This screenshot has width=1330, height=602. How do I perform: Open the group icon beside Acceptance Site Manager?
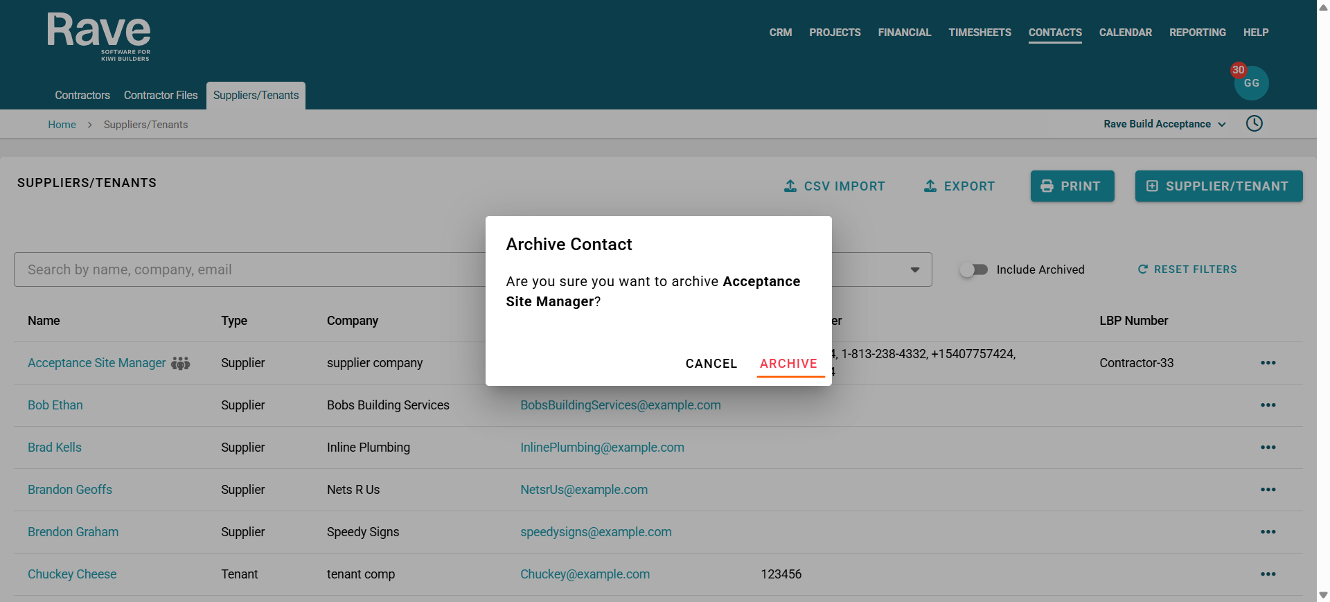[x=181, y=363]
